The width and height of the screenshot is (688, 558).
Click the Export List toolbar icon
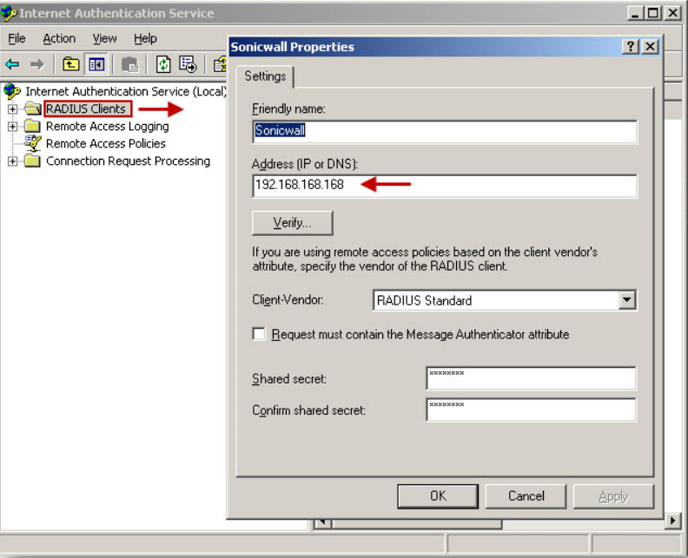click(188, 64)
